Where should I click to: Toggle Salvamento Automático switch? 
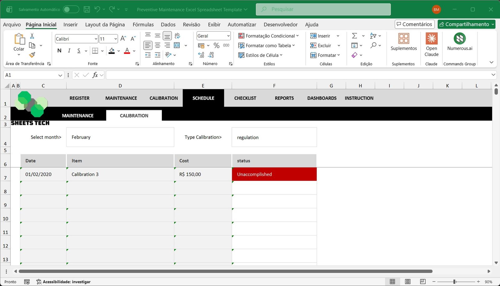[x=71, y=9]
